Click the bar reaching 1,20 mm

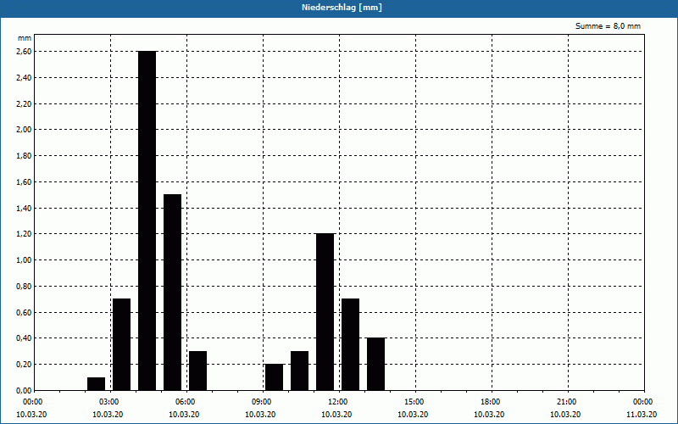tap(325, 312)
